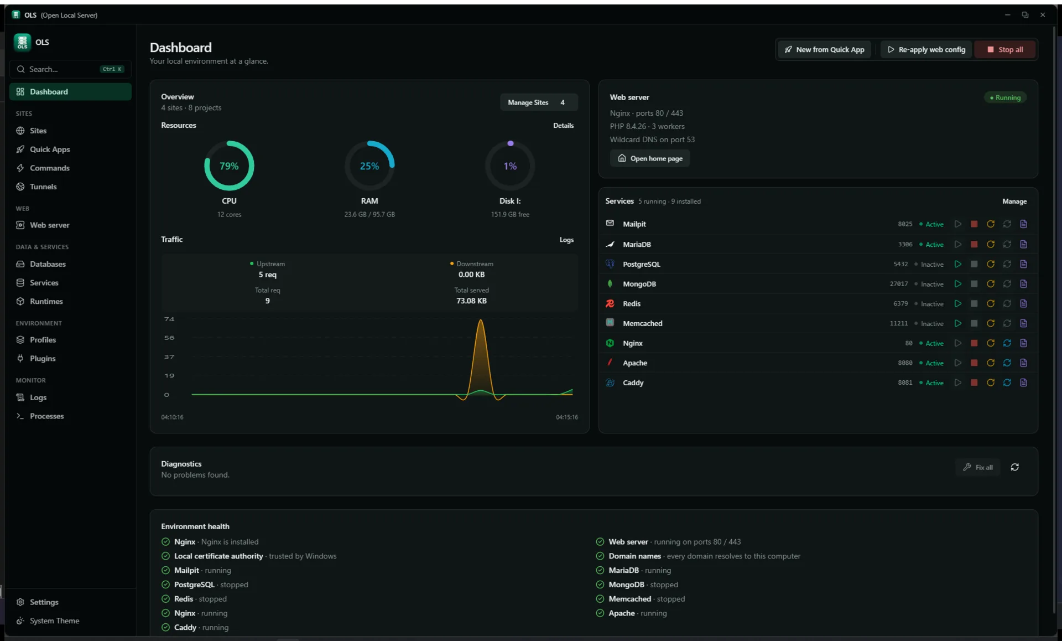
Task: Toggle the System Theme option
Action: coord(70,621)
